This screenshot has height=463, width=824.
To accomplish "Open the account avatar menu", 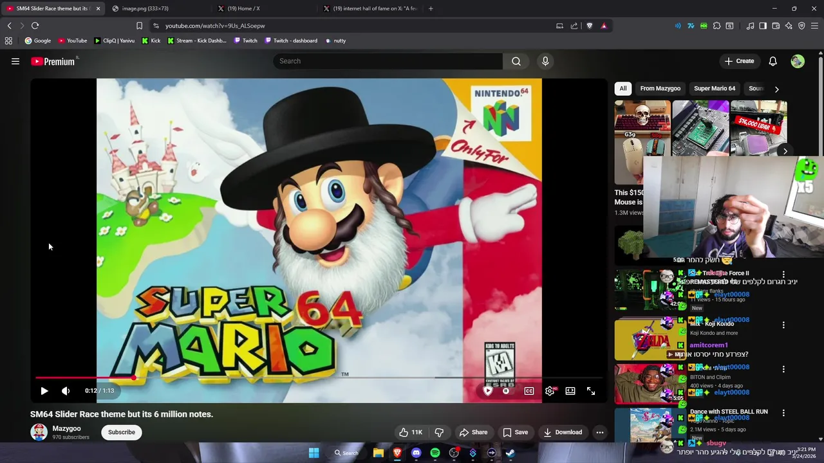I will (798, 61).
